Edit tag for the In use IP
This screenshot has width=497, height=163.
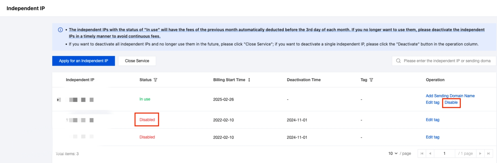(x=432, y=102)
